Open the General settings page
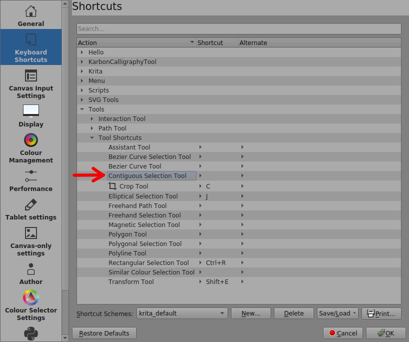Viewport: 409px width, 342px height. pos(31,15)
